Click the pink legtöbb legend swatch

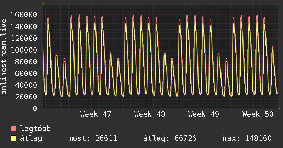pos(13,128)
